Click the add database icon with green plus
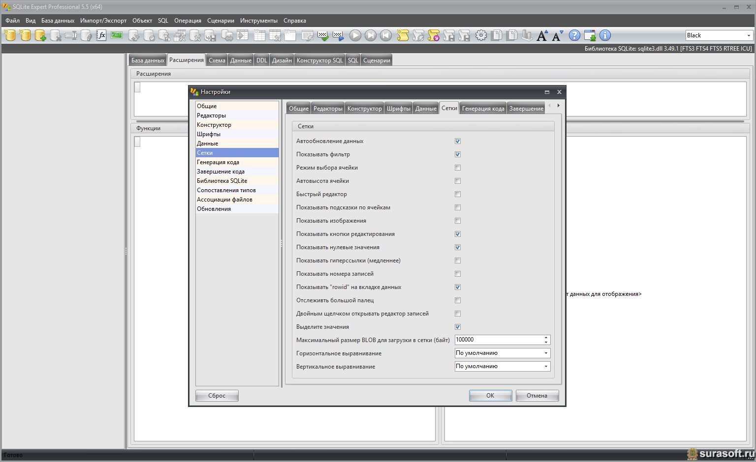Image resolution: width=756 pixels, height=462 pixels. click(x=40, y=35)
